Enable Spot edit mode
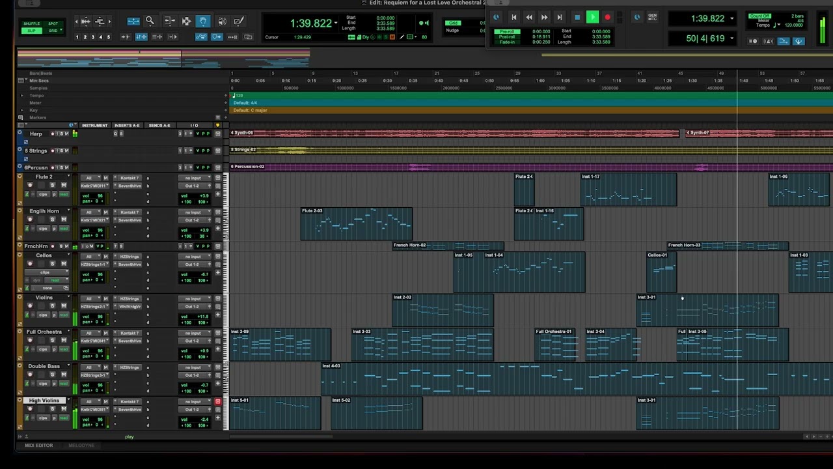The image size is (833, 469). tap(53, 24)
